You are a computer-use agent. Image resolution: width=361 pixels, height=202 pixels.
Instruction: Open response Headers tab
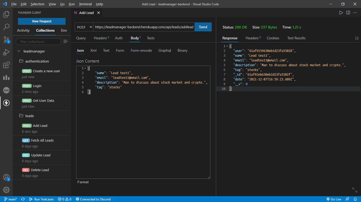(x=253, y=38)
